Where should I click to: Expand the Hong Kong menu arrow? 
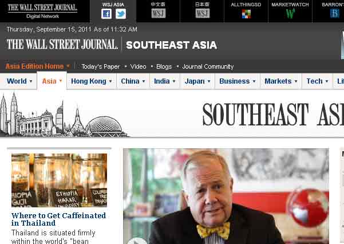[x=110, y=81]
